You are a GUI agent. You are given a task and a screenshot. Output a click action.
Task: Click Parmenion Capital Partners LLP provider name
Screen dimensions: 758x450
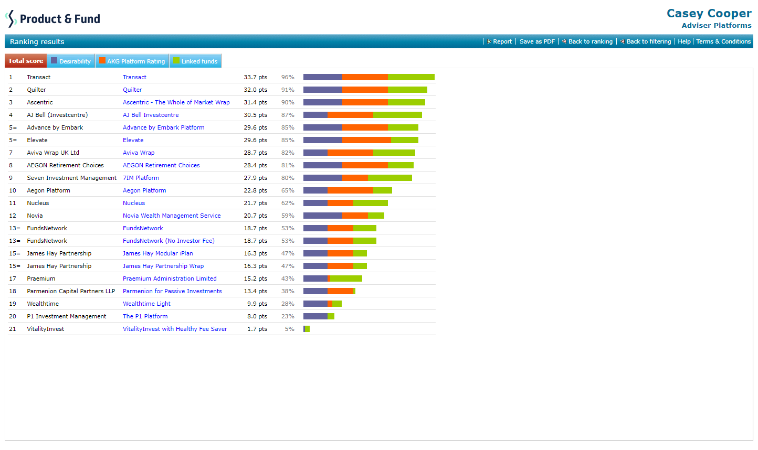click(x=71, y=291)
